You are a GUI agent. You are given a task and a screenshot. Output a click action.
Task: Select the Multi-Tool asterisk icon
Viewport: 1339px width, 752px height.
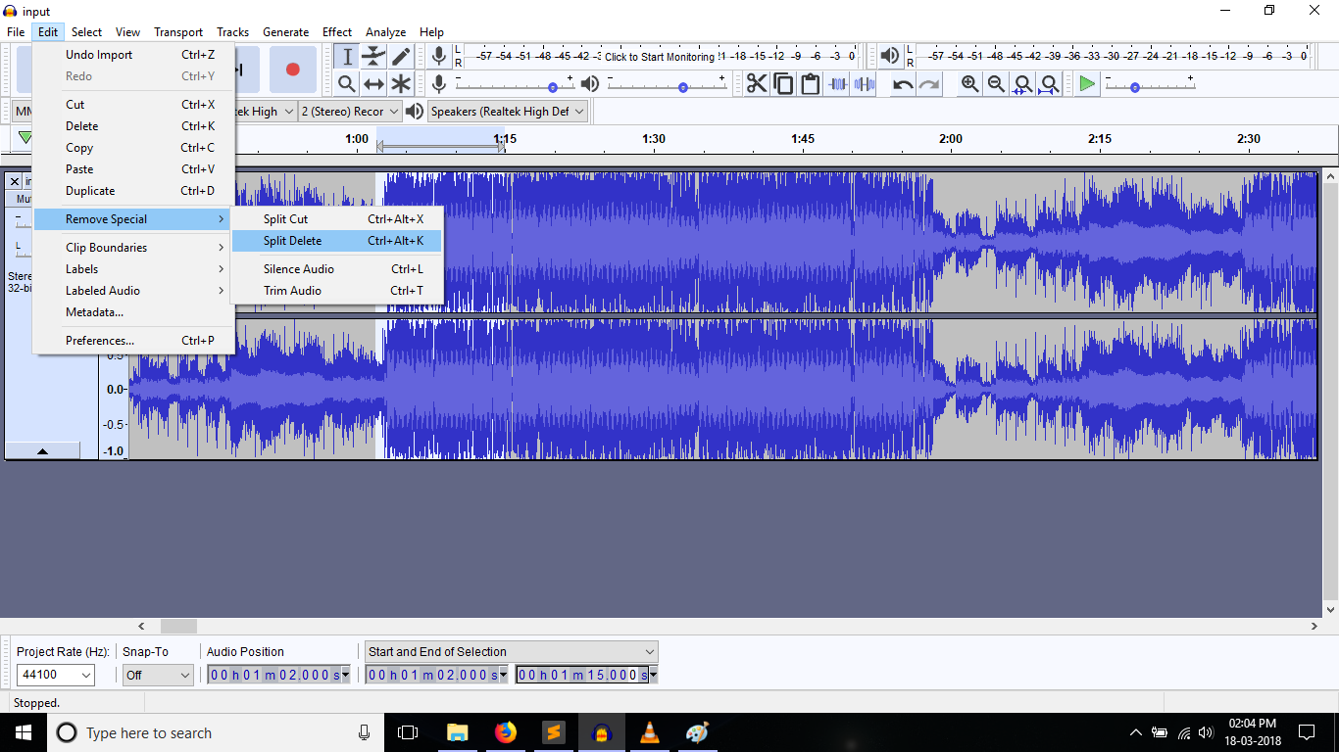pyautogui.click(x=401, y=84)
